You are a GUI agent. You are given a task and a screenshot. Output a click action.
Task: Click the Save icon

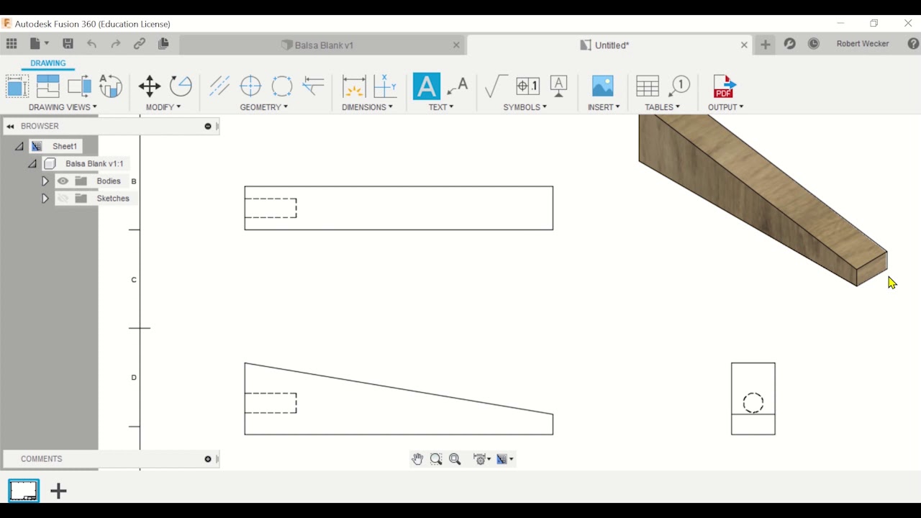point(68,44)
